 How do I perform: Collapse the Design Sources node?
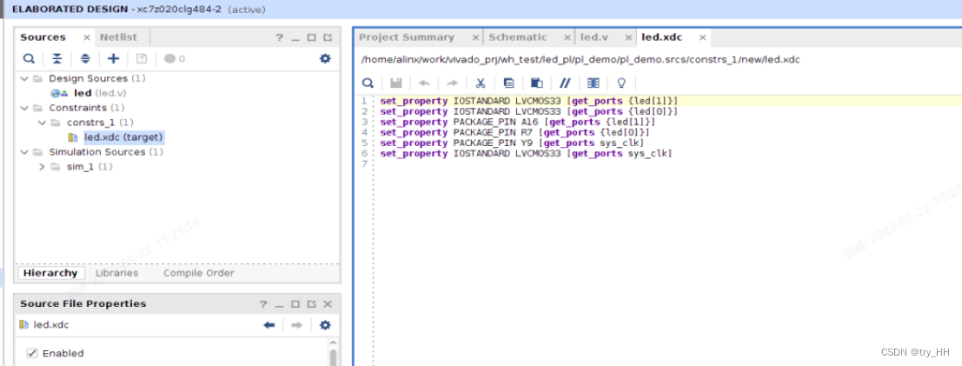tap(24, 78)
